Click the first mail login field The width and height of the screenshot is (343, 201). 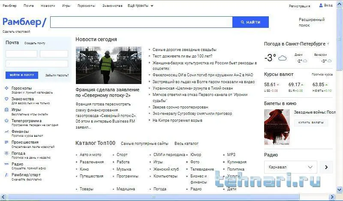click(21, 54)
